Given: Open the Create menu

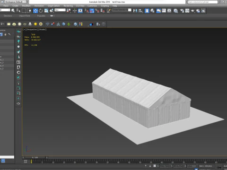Looking at the screenshot, I should pos(15,6).
